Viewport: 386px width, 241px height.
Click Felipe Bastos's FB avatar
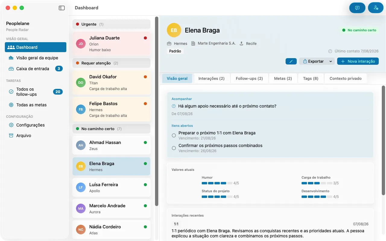[81, 109]
